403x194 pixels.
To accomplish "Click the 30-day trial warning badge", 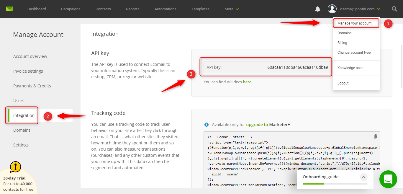I will click(x=15, y=167).
